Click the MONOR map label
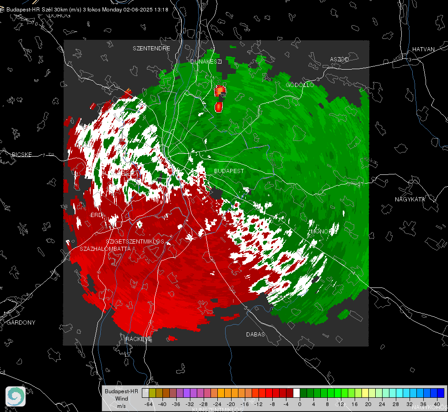448x412 pixels. tap(321, 231)
